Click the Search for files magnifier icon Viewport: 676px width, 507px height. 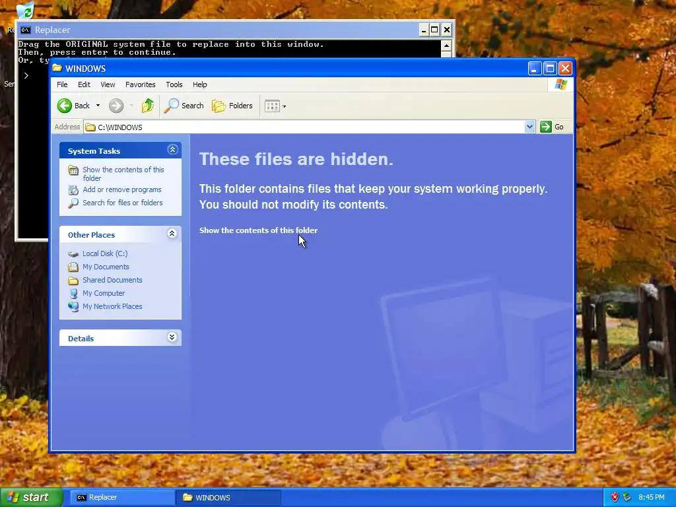[x=73, y=203]
